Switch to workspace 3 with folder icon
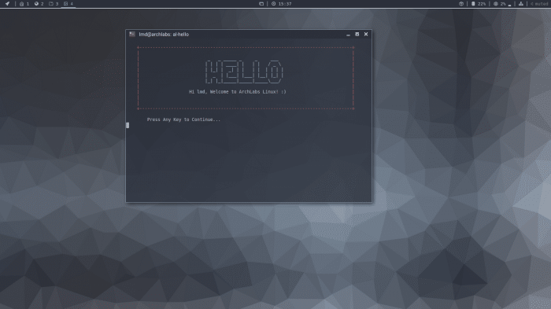This screenshot has height=309, width=551. coord(54,3)
